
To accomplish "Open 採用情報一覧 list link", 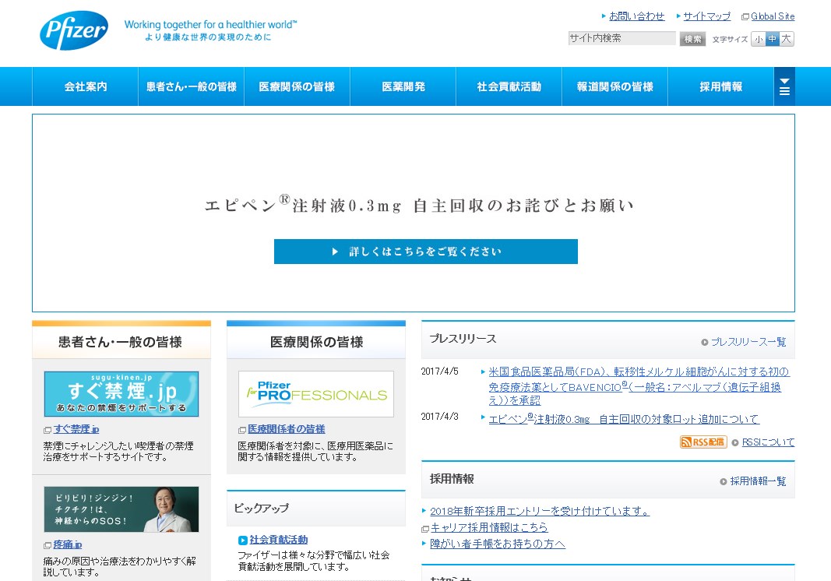I will coord(758,481).
